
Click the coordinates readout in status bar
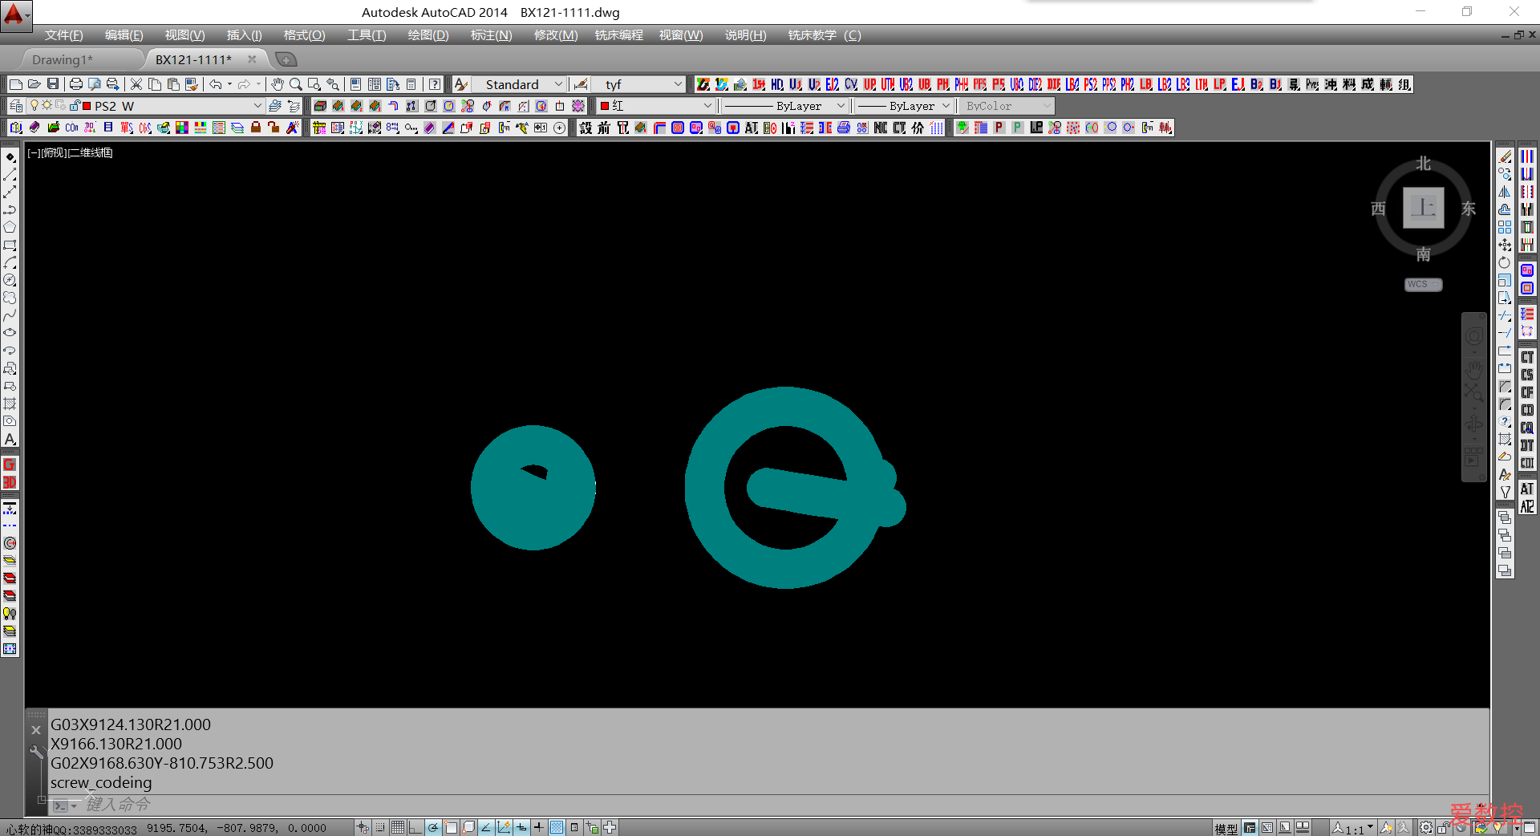pos(237,828)
